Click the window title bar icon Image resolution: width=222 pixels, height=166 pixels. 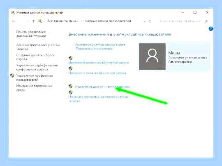[13, 12]
